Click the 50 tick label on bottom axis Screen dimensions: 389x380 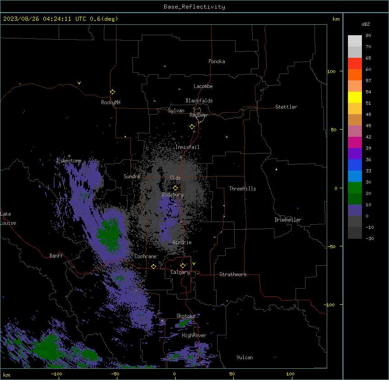pyautogui.click(x=232, y=374)
